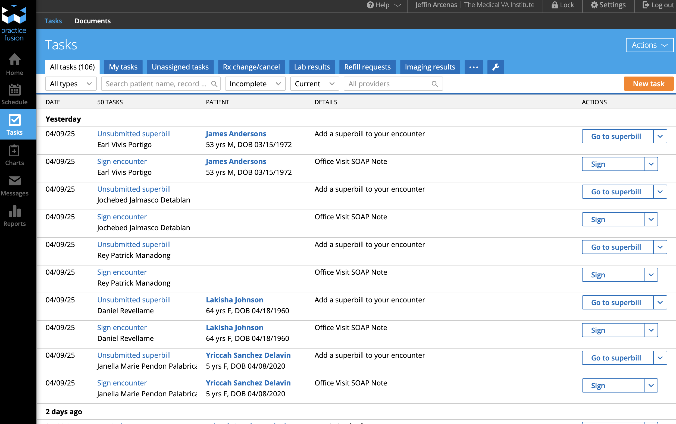Click the DATE column header

pyautogui.click(x=53, y=102)
